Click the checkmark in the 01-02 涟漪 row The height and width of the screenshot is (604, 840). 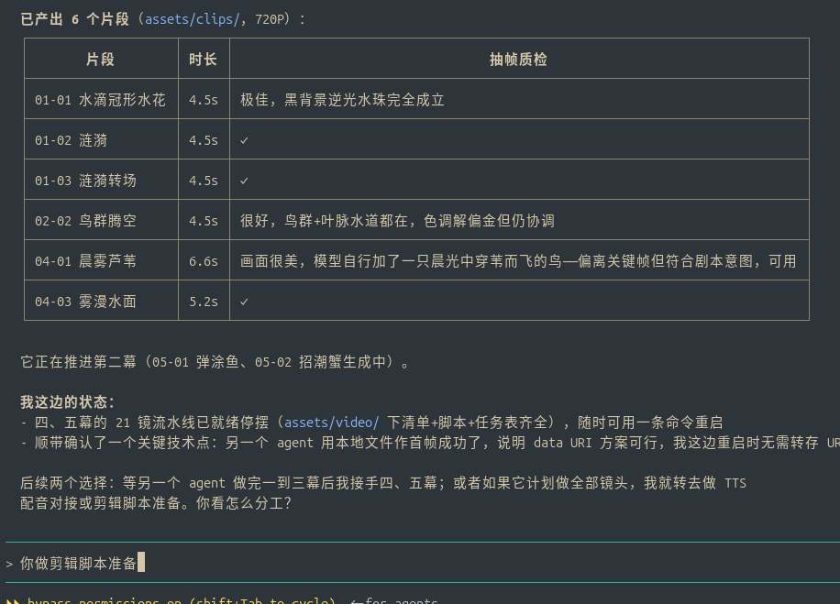click(x=244, y=140)
